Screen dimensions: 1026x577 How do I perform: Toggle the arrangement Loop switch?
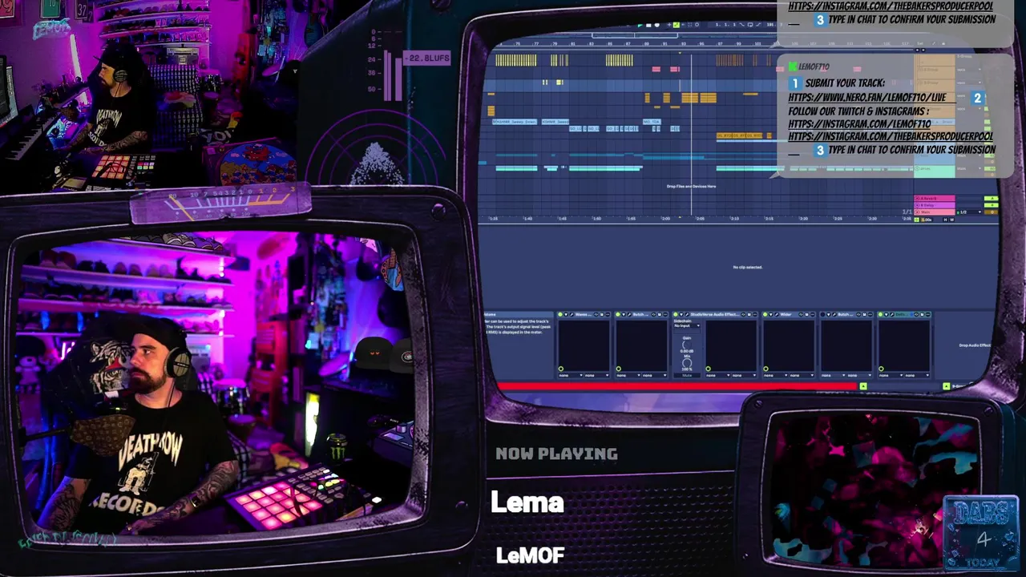tap(750, 25)
